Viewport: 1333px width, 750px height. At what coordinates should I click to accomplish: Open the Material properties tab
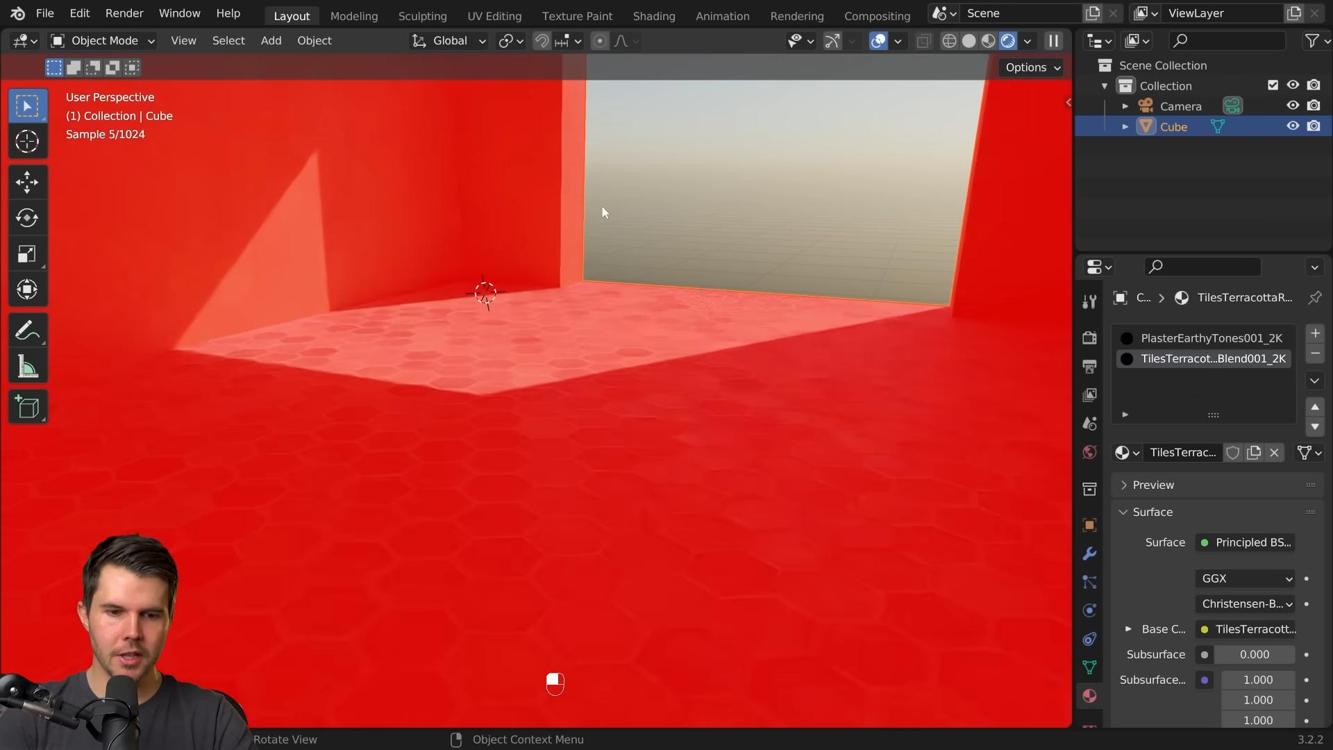point(1089,696)
